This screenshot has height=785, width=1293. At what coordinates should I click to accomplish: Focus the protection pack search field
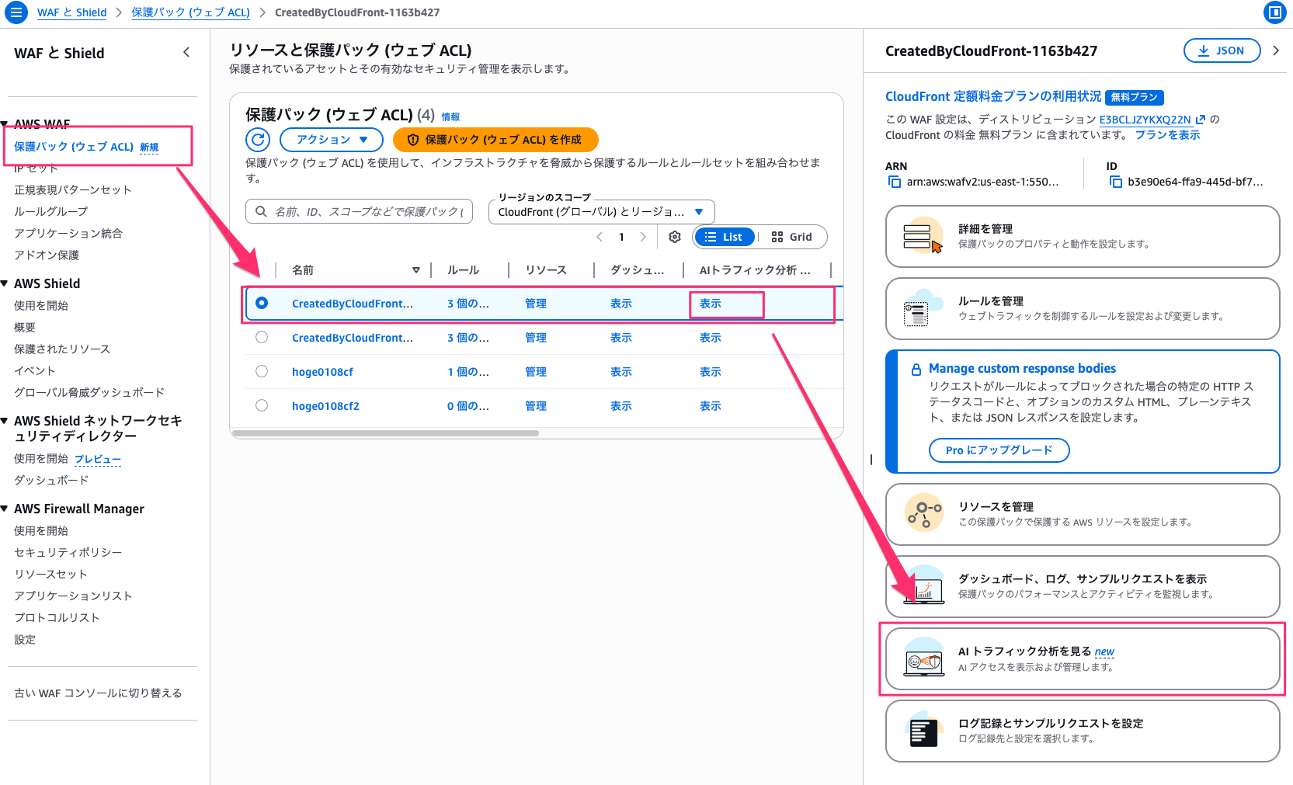pos(359,211)
